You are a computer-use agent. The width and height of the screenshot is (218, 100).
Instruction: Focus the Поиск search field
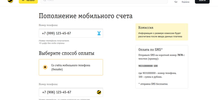tap(104, 1)
